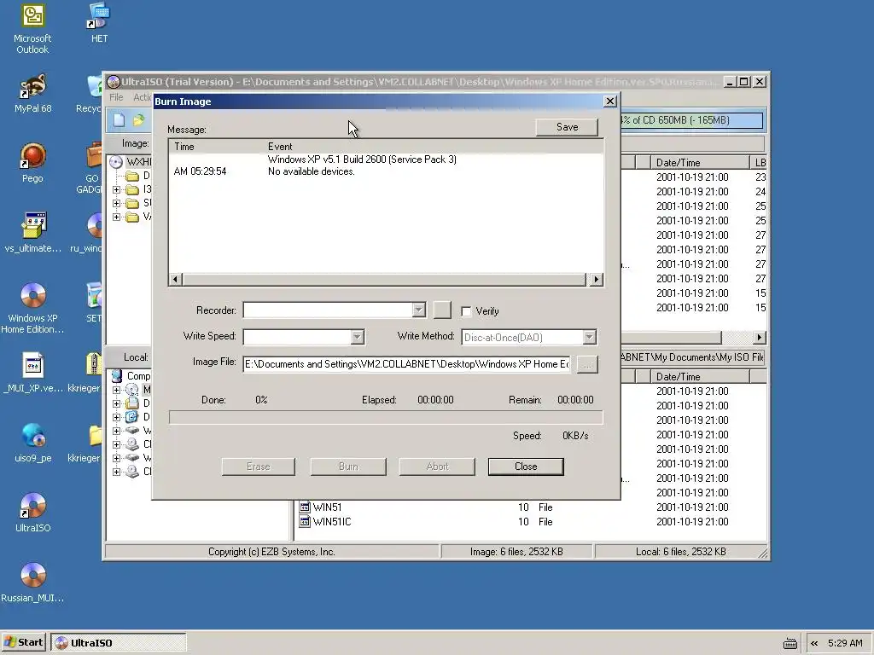Click the WIN51 file icon
874x655 pixels.
[x=305, y=507]
